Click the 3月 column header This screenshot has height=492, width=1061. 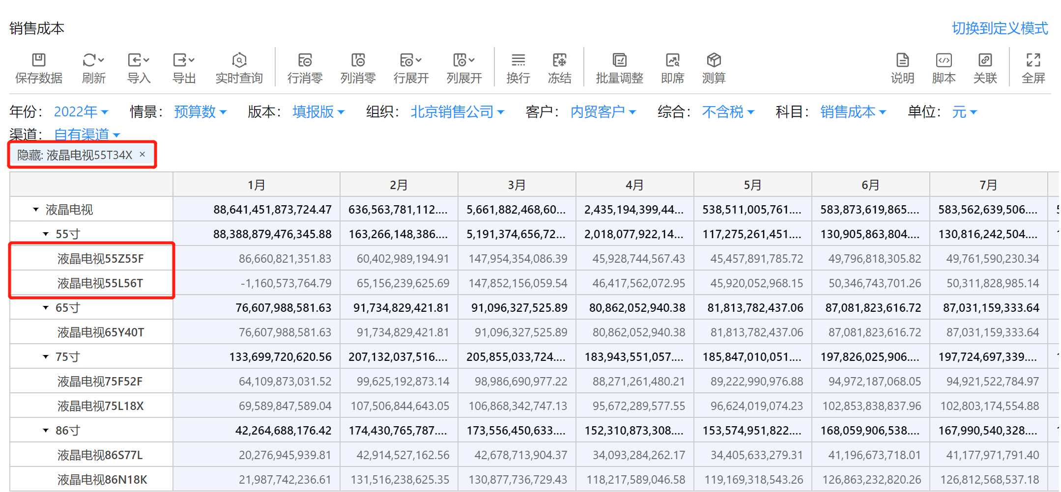pyautogui.click(x=516, y=185)
